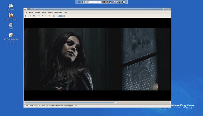
Task: Open the Audio menu
Action: [44, 12]
